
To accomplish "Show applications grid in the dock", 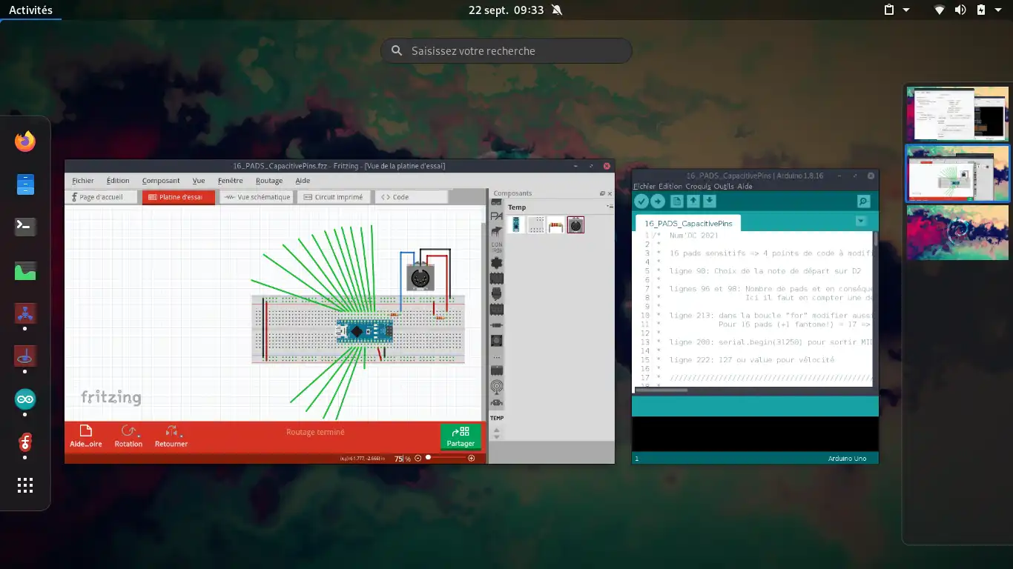I will [x=25, y=485].
